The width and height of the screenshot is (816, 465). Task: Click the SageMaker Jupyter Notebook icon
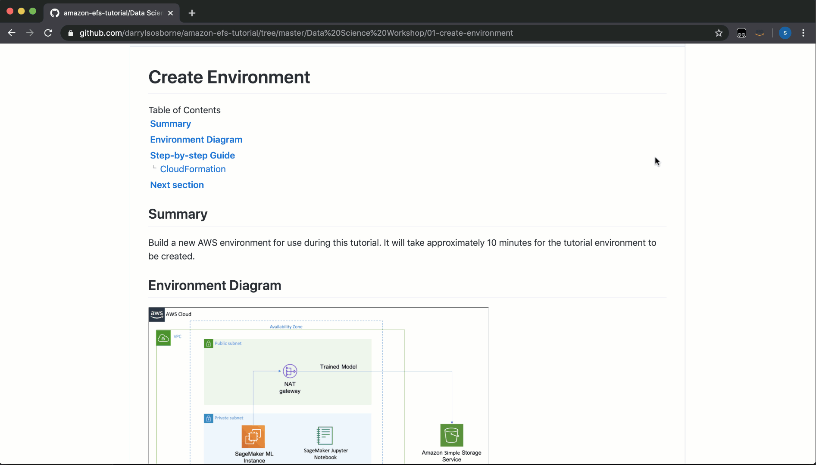[x=325, y=436]
